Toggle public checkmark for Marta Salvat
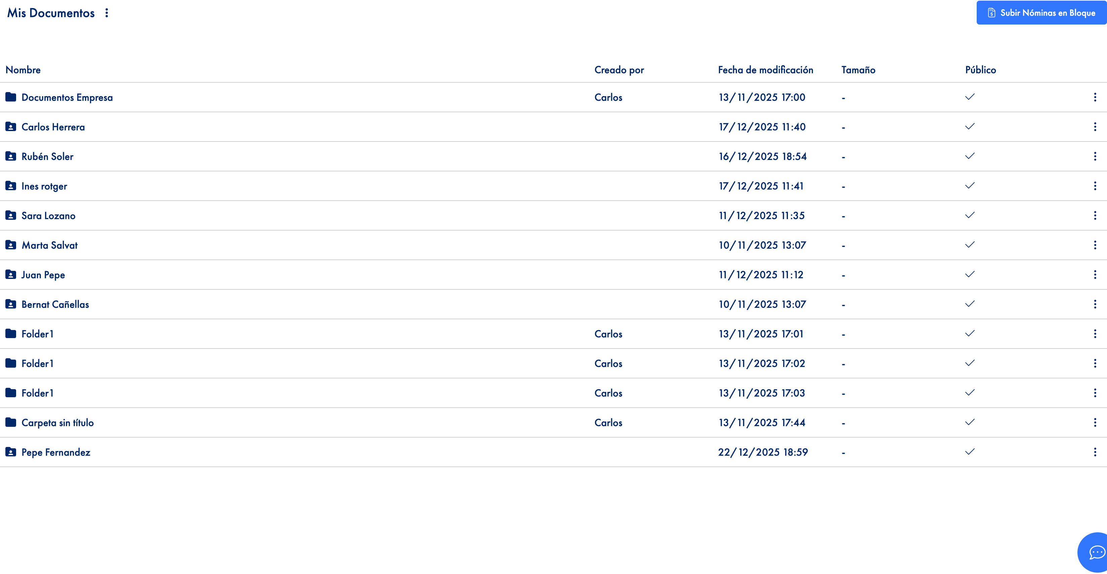 (970, 245)
